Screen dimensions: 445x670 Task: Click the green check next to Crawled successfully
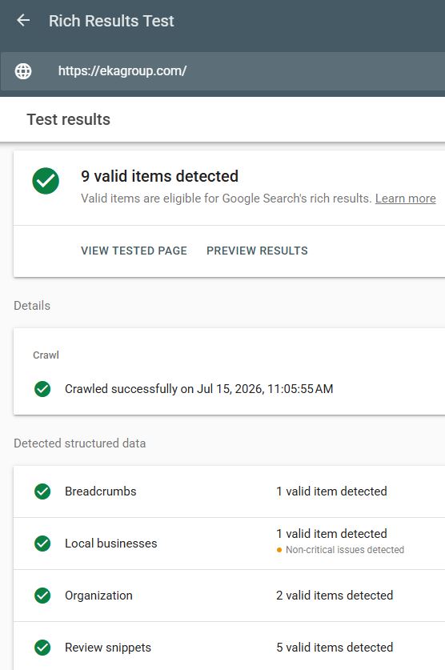click(42, 389)
